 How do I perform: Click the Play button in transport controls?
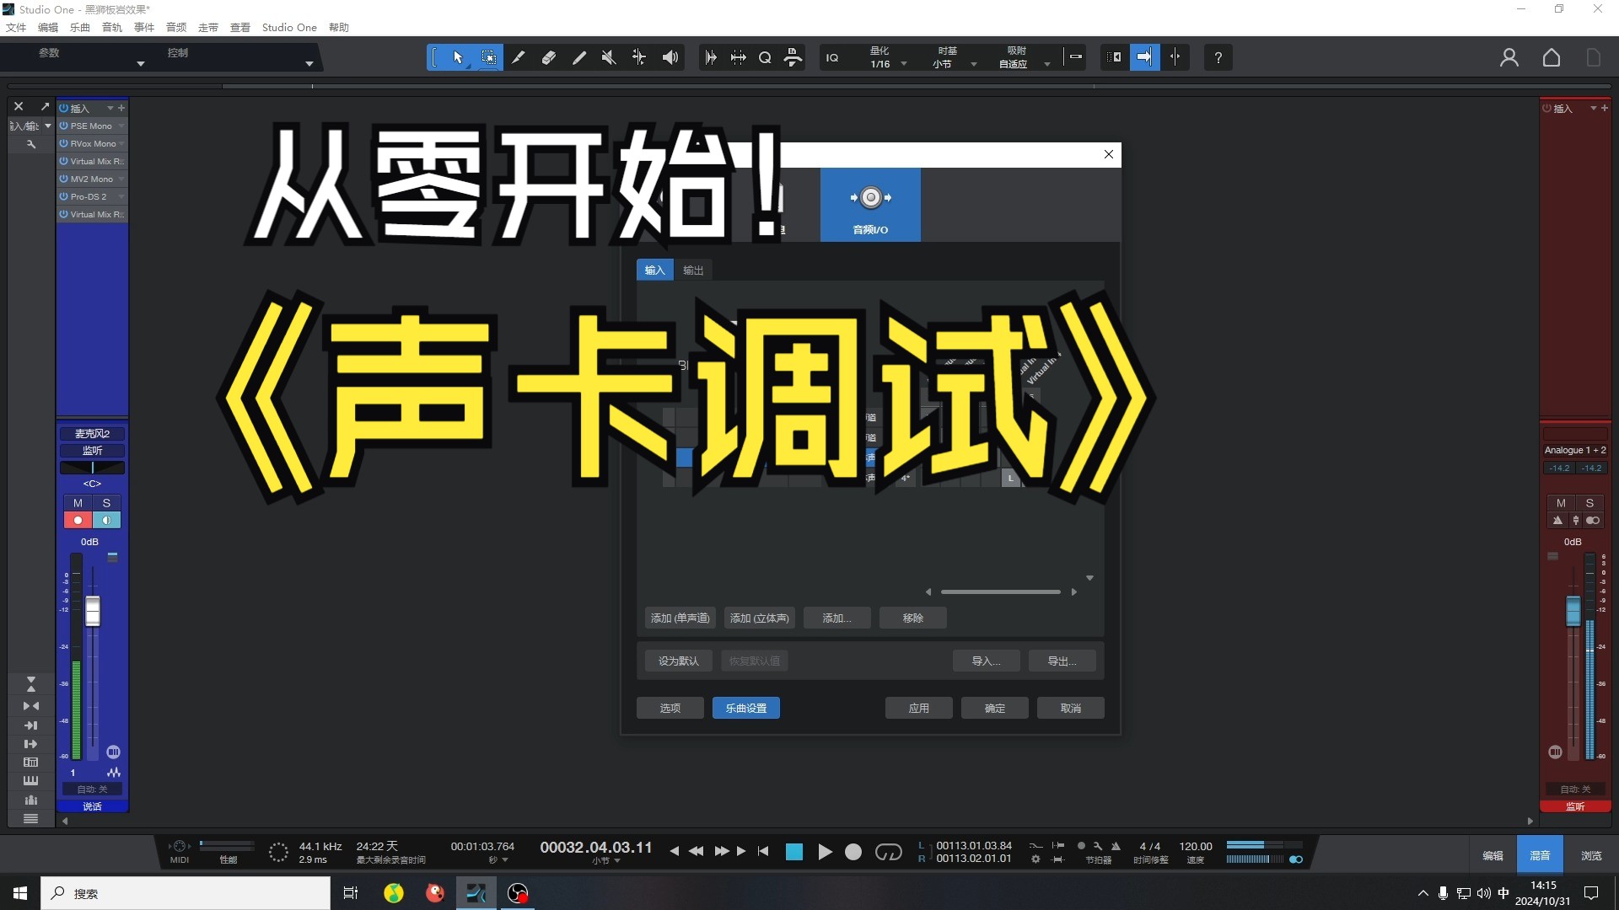tap(825, 851)
